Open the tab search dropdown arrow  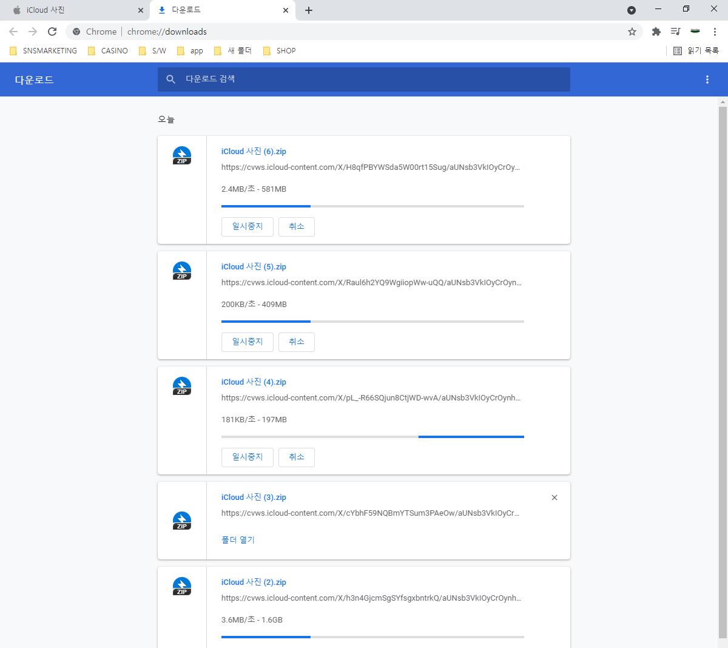(632, 10)
